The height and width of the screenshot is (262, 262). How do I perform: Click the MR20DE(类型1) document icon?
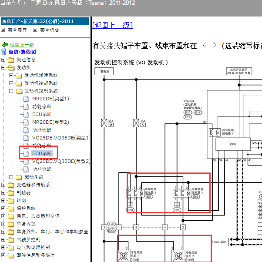(x=26, y=99)
